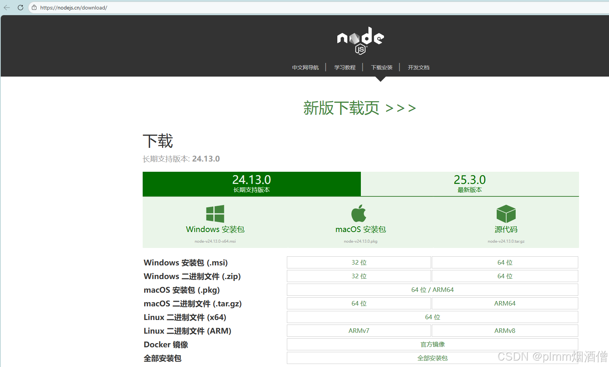Click the macOS 二进制文件 (.tar.gz) row label
The height and width of the screenshot is (367, 609).
(193, 304)
